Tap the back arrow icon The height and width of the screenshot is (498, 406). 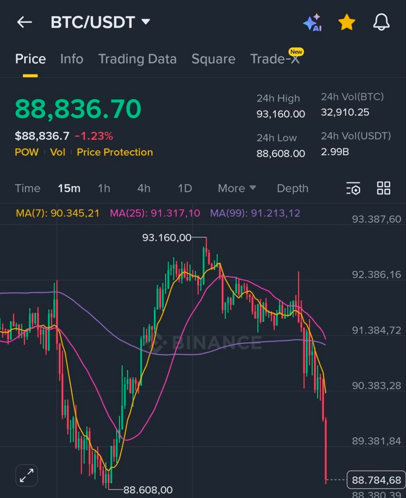(24, 22)
